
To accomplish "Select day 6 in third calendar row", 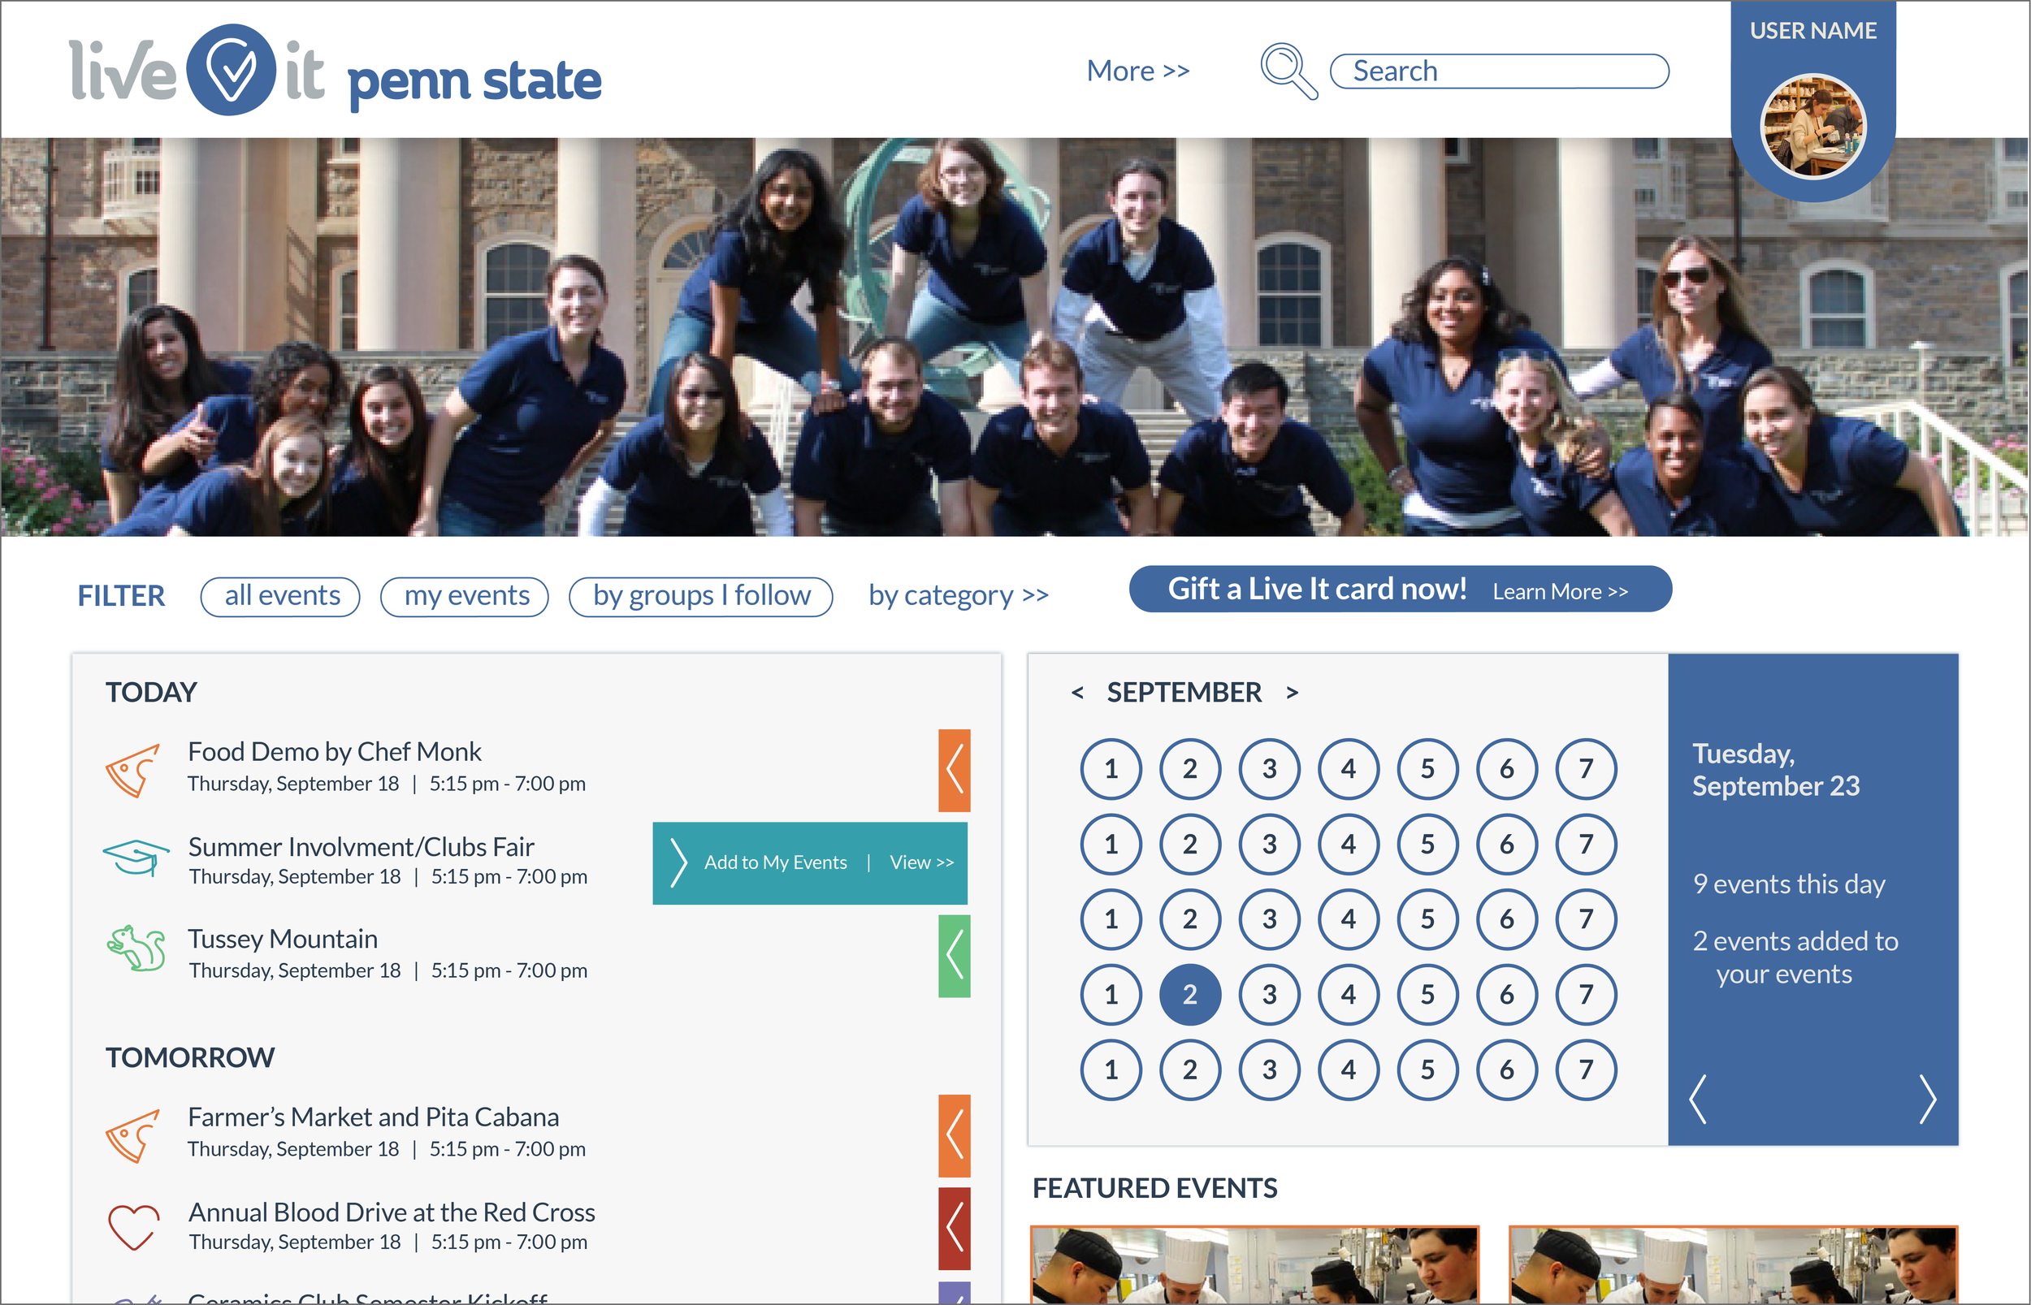I will point(1507,919).
